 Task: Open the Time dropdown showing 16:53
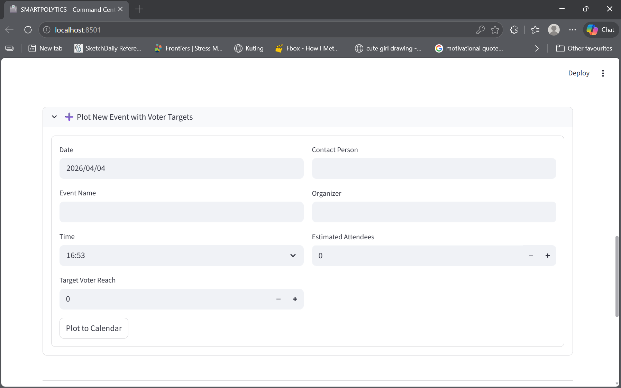click(181, 256)
